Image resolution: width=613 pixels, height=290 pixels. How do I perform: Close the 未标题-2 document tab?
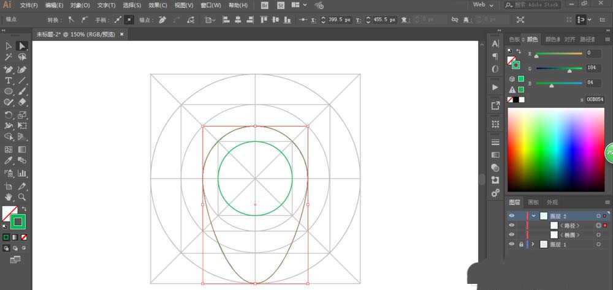(121, 34)
